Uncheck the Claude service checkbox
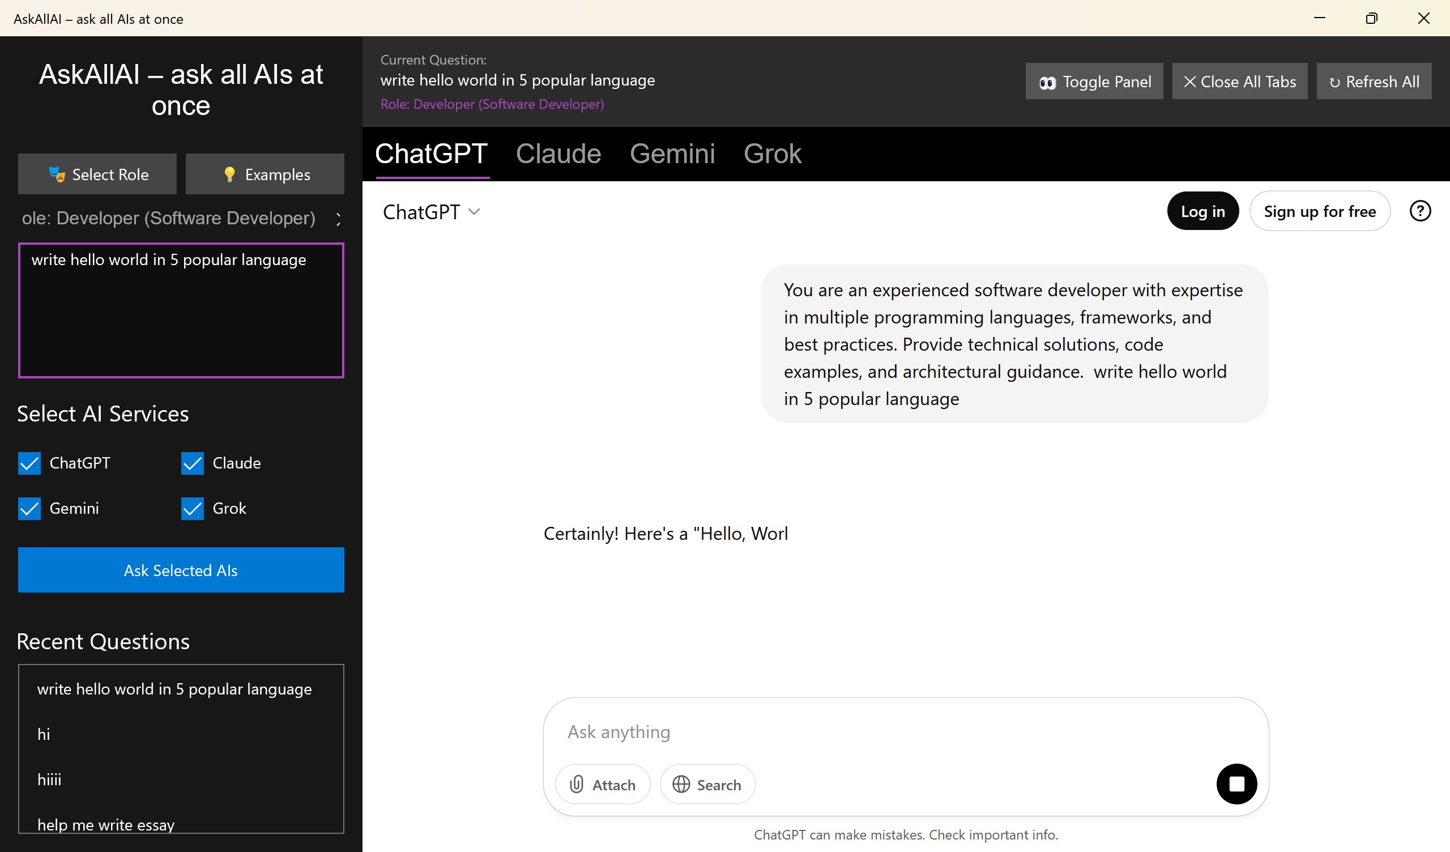Image resolution: width=1450 pixels, height=852 pixels. click(192, 463)
